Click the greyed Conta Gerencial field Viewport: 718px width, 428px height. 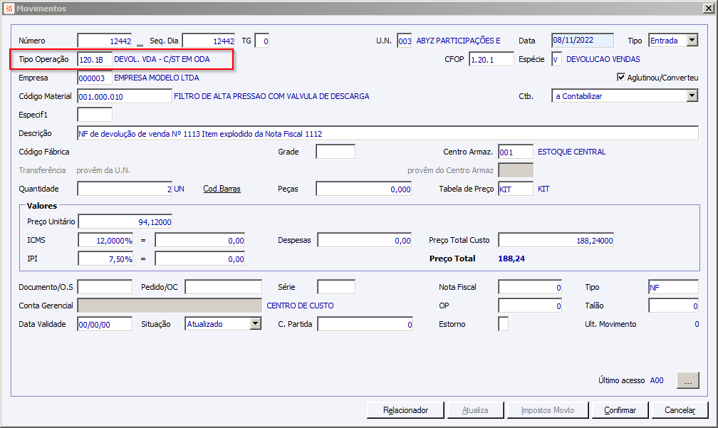170,306
